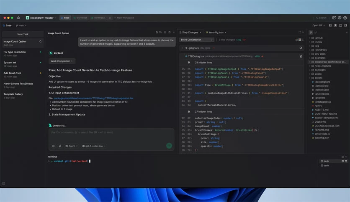Image resolution: width=350 pixels, height=202 pixels.
Task: Click the attach file paperclip icon
Action: [60, 146]
